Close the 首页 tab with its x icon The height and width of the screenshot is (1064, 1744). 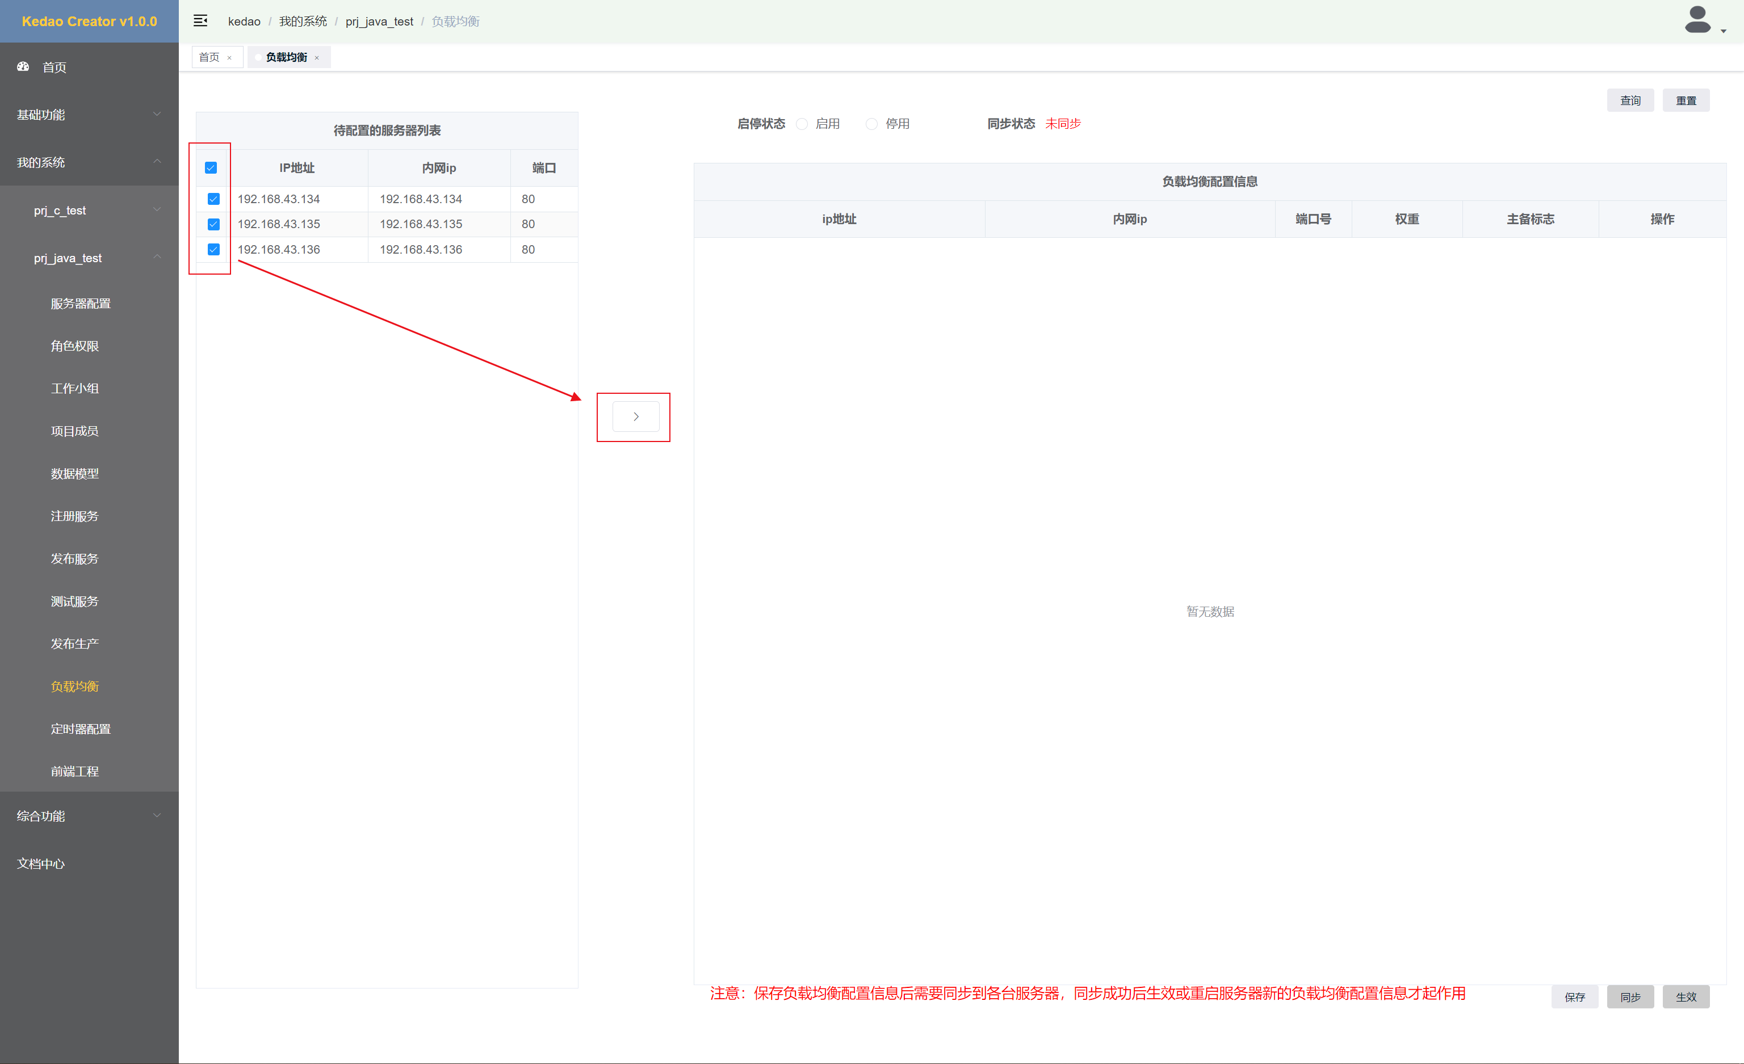point(229,58)
